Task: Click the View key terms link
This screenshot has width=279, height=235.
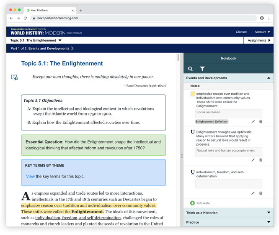Action: pyautogui.click(x=30, y=177)
